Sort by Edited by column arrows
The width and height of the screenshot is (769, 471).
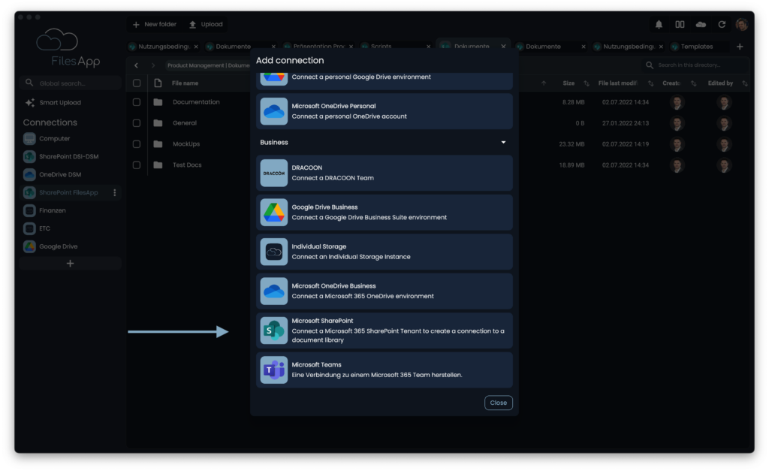(x=745, y=83)
